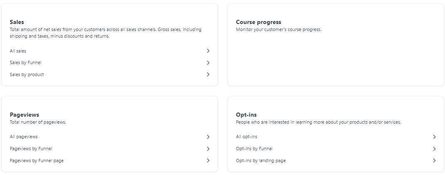Open the Sales by Funnel report
This screenshot has width=445, height=175.
[25, 63]
